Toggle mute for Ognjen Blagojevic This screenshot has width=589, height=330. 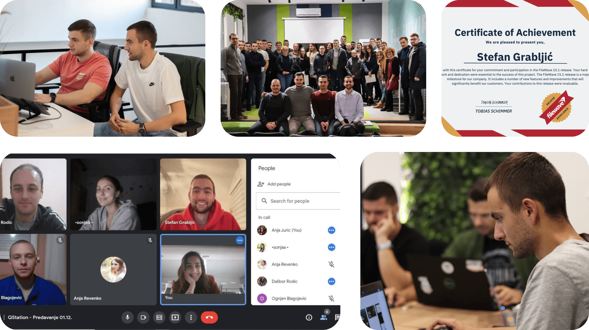332,298
